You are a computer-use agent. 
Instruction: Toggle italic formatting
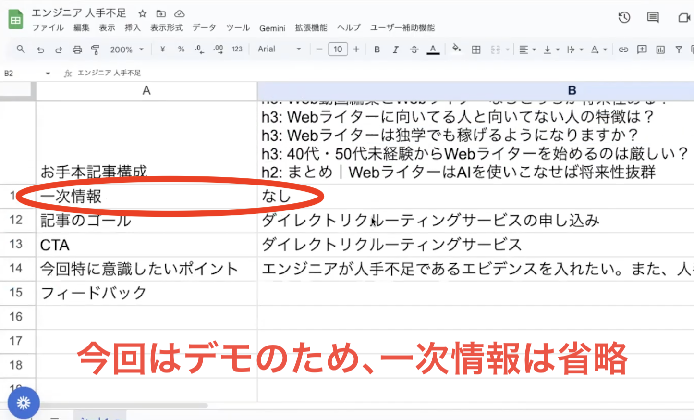(395, 49)
